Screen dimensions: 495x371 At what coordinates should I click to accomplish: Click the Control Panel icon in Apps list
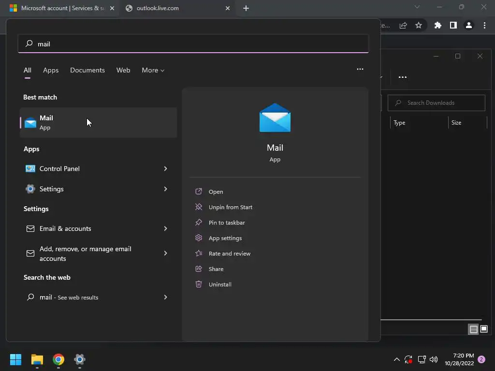(30, 169)
